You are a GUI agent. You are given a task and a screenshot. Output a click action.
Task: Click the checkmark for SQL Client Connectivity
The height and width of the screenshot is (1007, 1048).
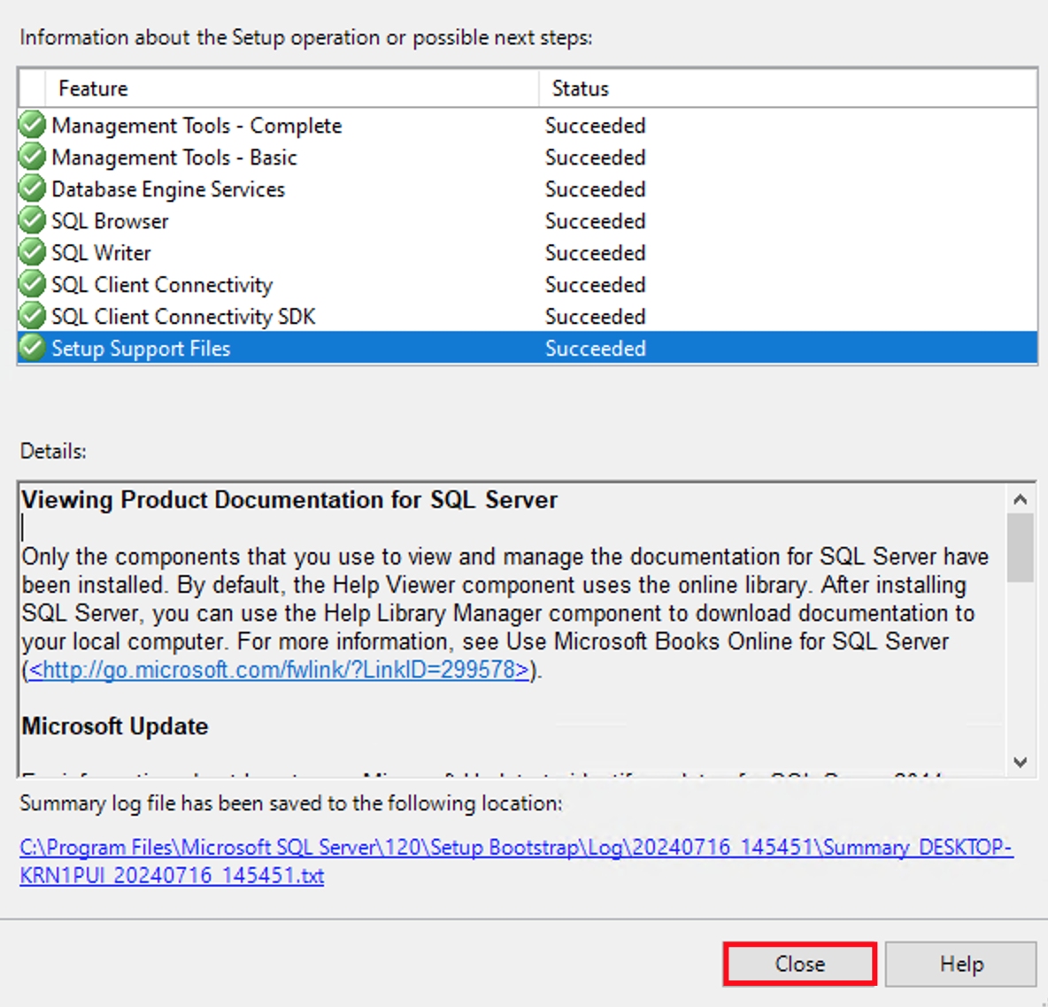tap(32, 284)
